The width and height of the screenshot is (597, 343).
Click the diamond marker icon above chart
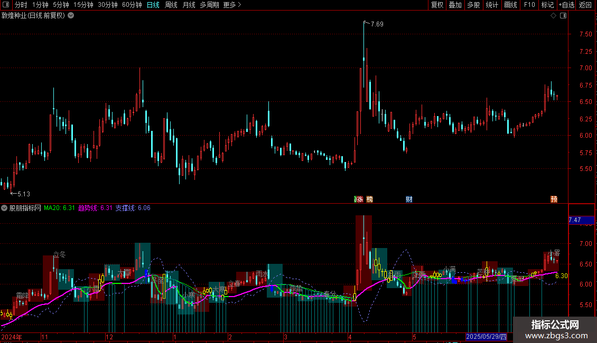553,16
